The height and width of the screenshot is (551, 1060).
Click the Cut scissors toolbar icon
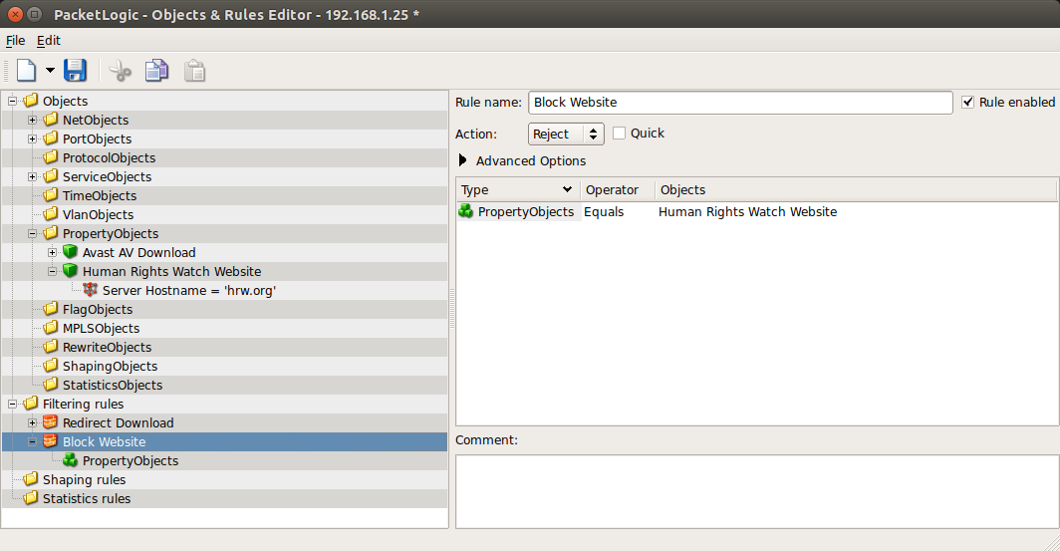coord(120,71)
